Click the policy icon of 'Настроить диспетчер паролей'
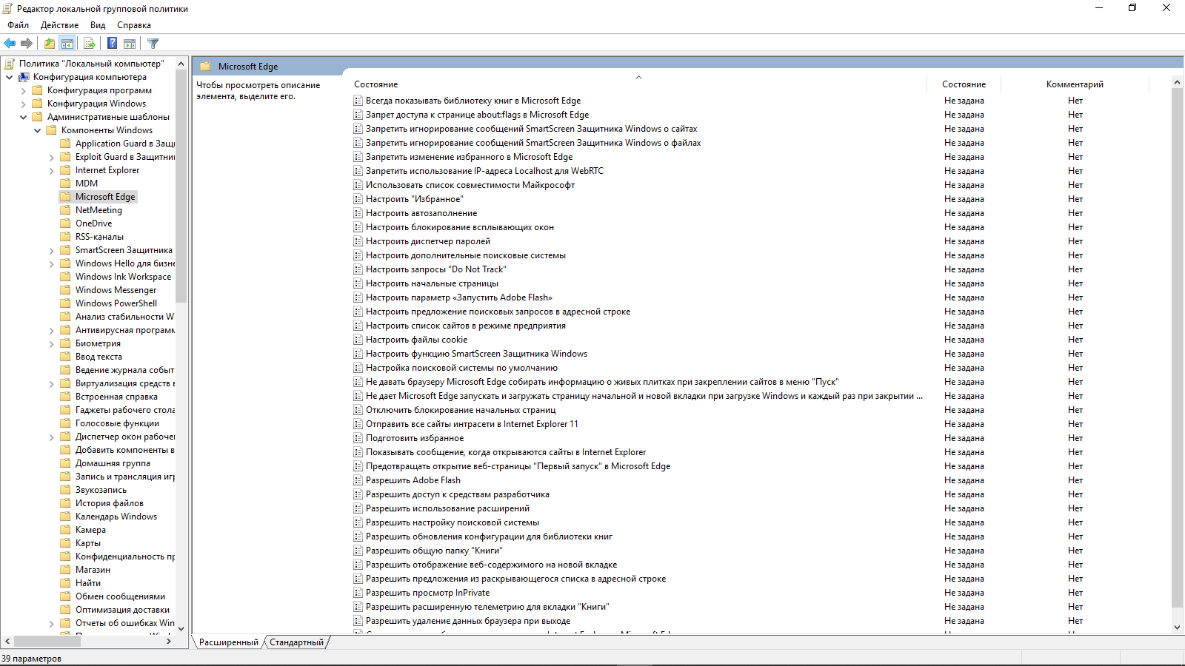 coord(358,241)
